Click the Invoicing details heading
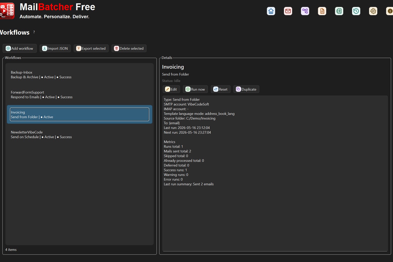Image resolution: width=393 pixels, height=262 pixels. (x=173, y=67)
